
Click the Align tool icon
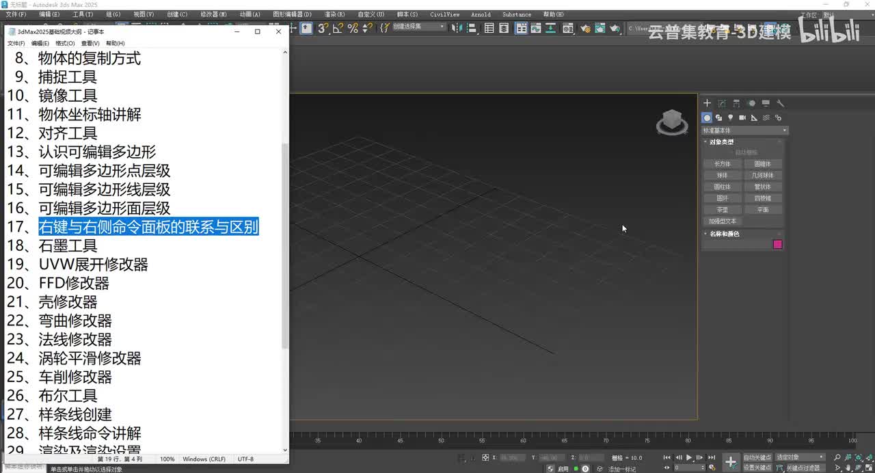(471, 28)
